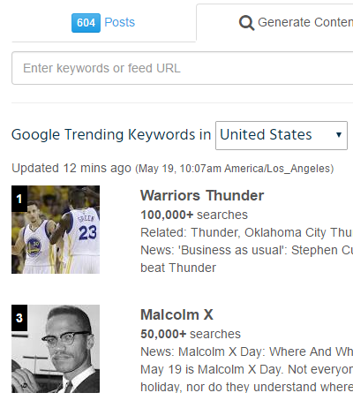353x408 pixels.
Task: Click the Google Trending Keywords heading
Action: [x=111, y=135]
